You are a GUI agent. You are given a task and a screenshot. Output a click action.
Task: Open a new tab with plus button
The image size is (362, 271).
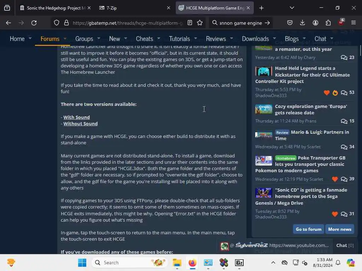tap(261, 8)
